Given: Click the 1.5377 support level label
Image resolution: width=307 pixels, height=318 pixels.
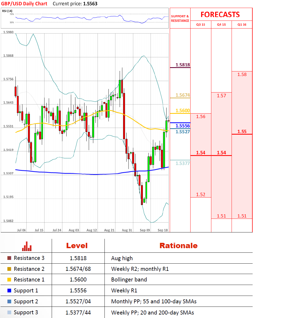Looking at the screenshot, I should (183, 163).
